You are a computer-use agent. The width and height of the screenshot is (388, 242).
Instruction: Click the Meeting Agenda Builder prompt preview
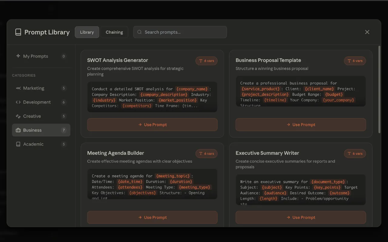click(152, 184)
